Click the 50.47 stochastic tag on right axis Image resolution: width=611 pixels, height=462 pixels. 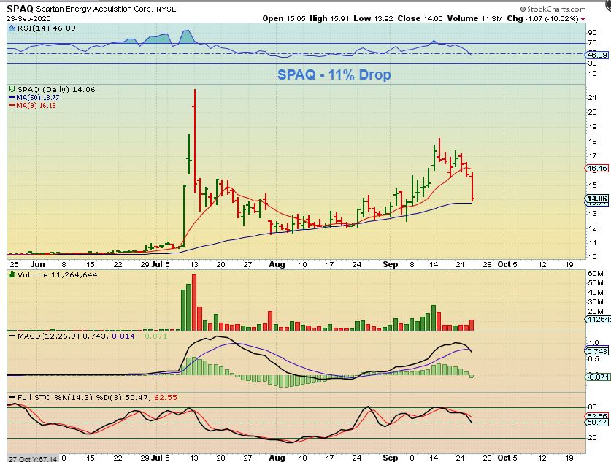[x=596, y=423]
